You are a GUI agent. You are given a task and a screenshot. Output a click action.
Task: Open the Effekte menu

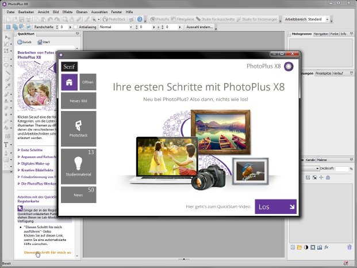tap(67, 12)
